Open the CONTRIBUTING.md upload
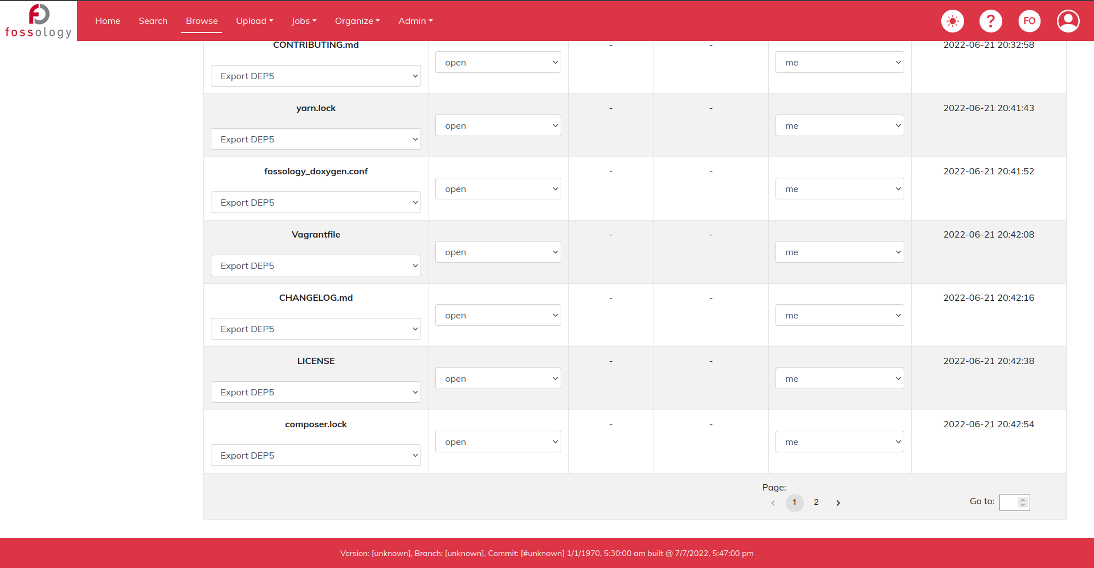 [316, 45]
